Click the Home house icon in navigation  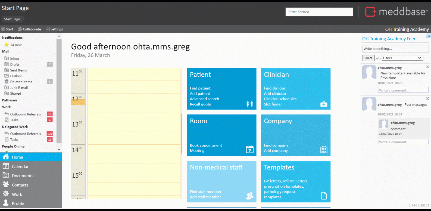click(x=6, y=157)
